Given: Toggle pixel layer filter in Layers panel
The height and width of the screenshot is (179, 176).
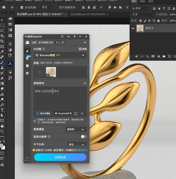Looking at the screenshot, I should coord(154,8).
